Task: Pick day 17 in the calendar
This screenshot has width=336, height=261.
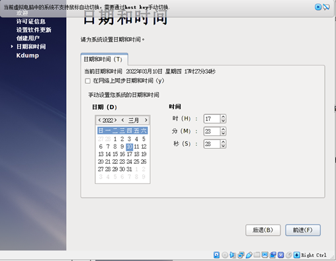Action: [x=130, y=154]
